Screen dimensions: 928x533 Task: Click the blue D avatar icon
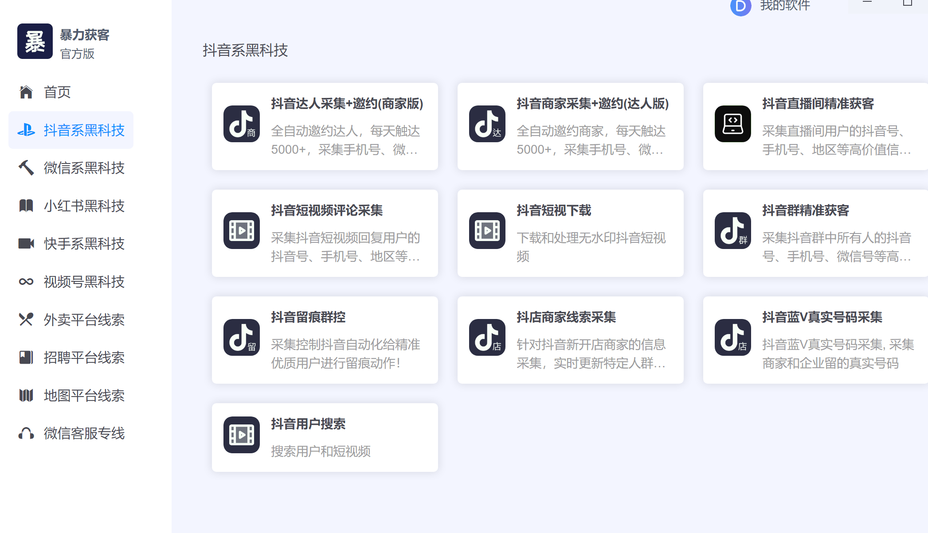740,6
